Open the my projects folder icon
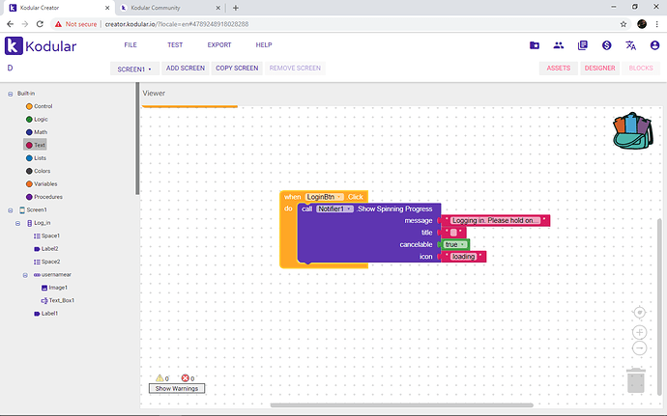Screen dimensions: 667x416 (535, 45)
